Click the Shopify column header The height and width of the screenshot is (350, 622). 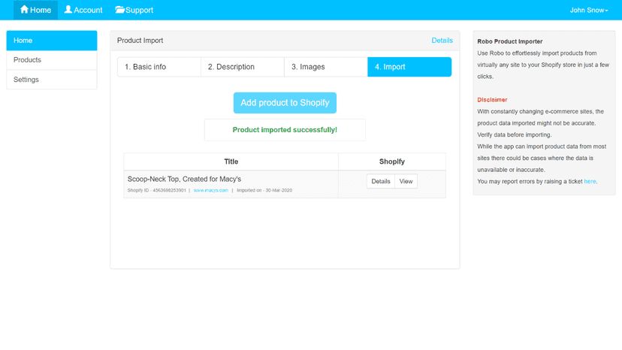392,161
